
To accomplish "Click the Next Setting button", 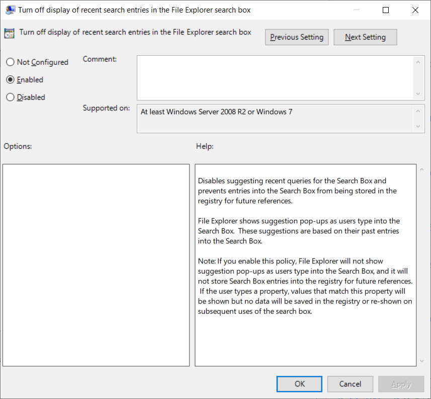I will [365, 37].
